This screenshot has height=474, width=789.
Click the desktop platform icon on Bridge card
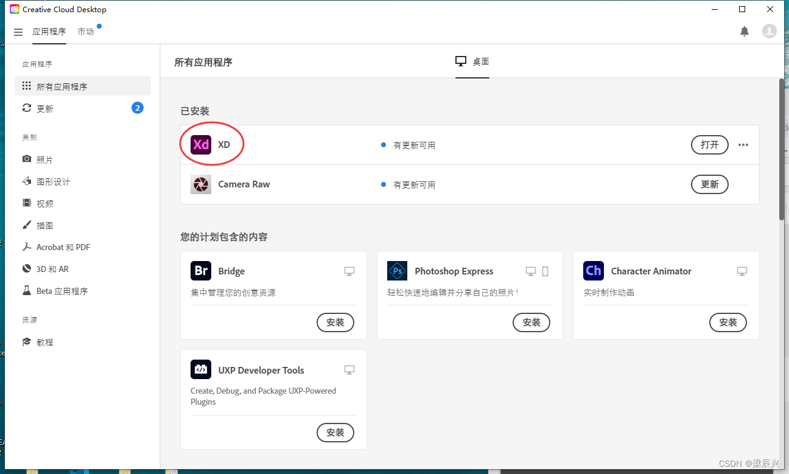[349, 271]
